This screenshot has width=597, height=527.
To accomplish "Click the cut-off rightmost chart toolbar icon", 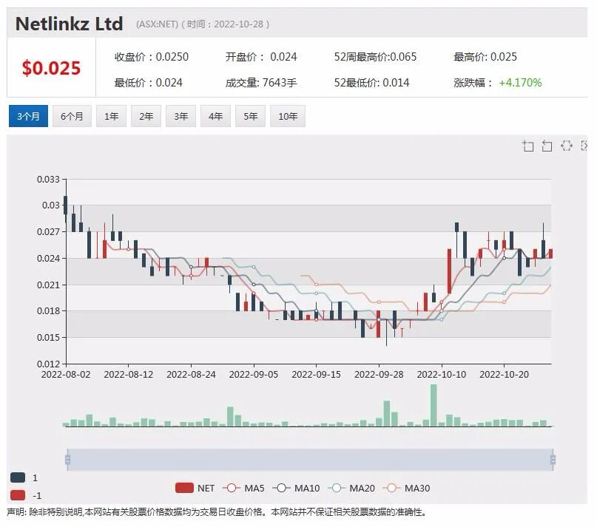I will coord(584,146).
